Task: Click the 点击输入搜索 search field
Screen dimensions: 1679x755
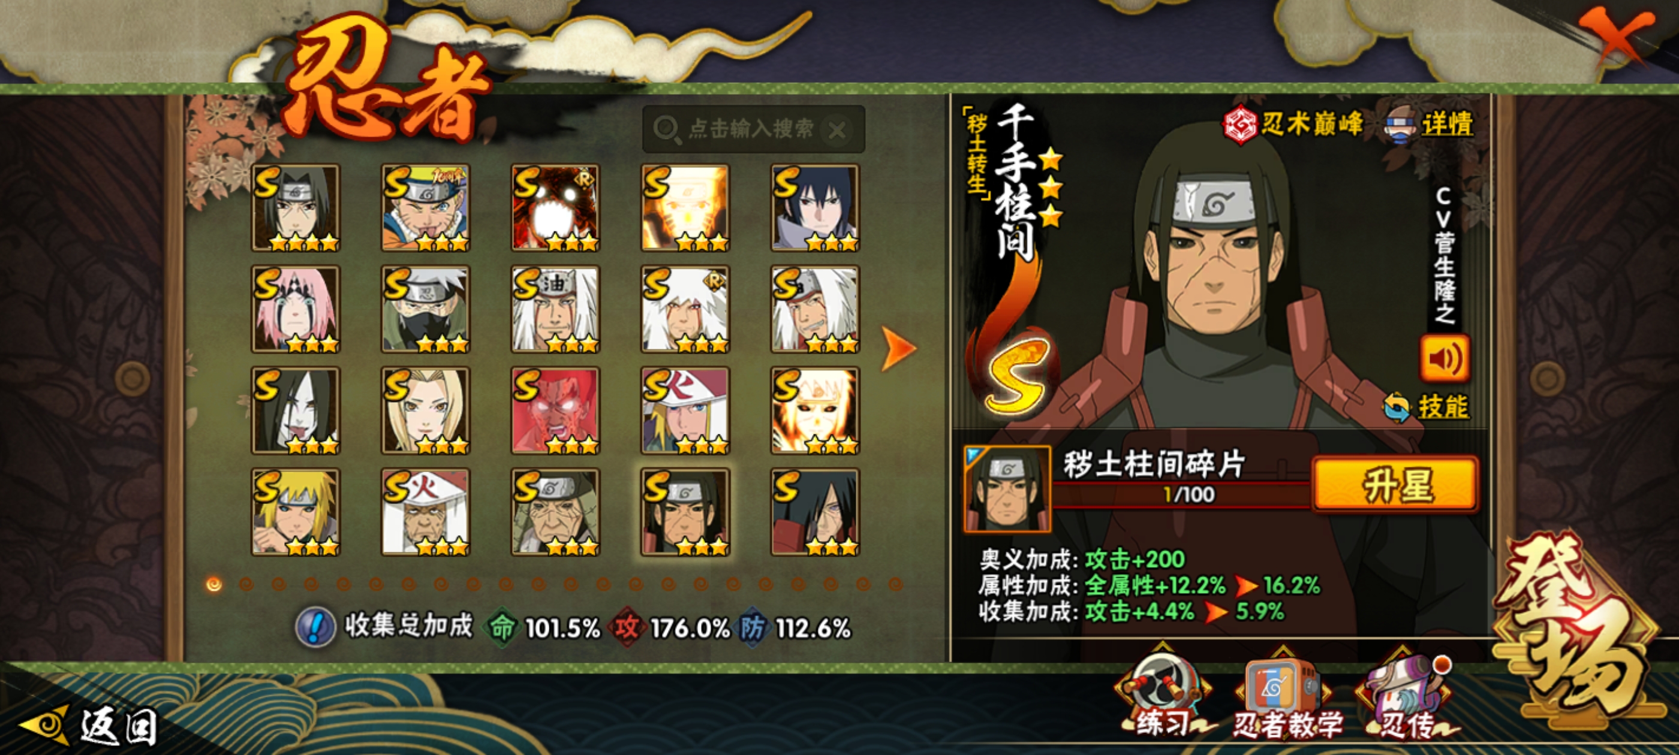Action: pyautogui.click(x=754, y=129)
